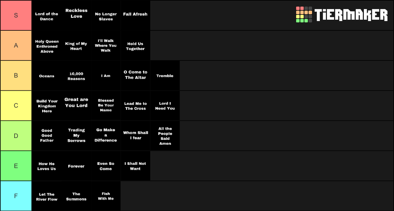Viewport: 394px width, 211px height.
Task: Select the orange A tier label
Action: 16,46
